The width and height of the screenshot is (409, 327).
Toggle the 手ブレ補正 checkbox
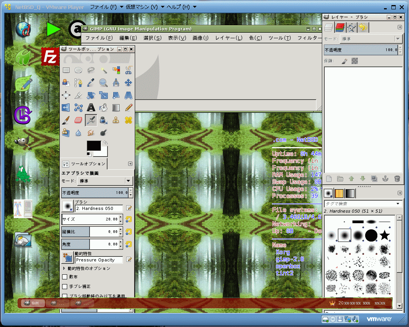[65, 286]
